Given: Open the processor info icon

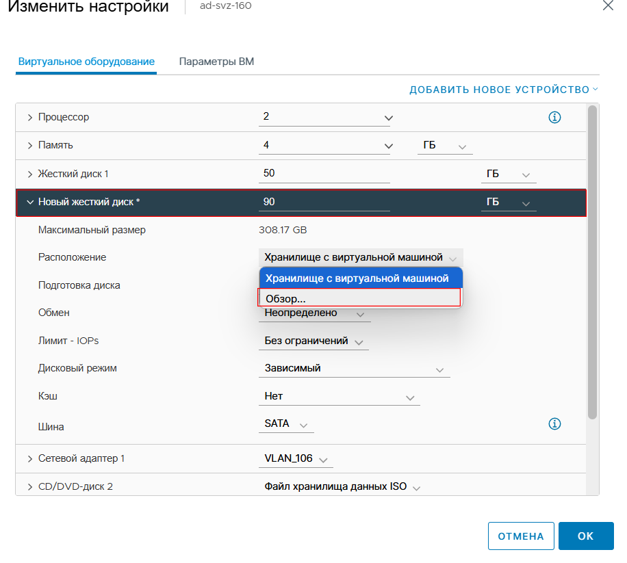Looking at the screenshot, I should pos(554,118).
